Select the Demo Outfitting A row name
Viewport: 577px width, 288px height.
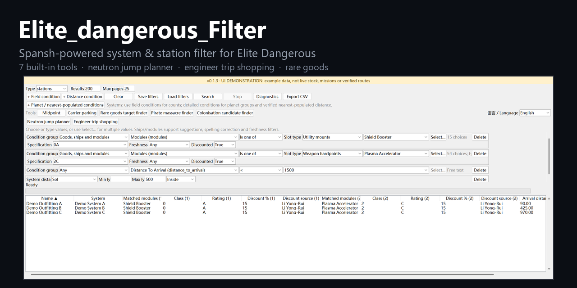[44, 203]
